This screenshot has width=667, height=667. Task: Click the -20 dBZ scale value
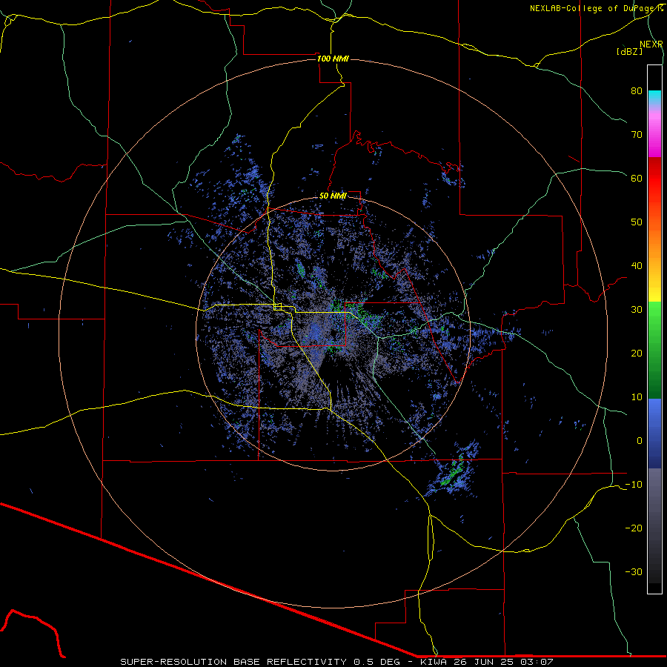click(634, 528)
